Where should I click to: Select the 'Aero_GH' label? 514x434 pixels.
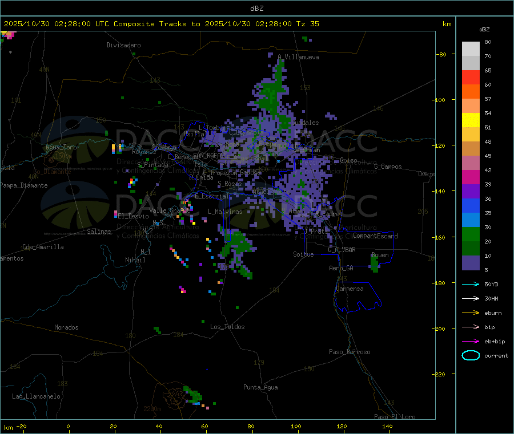[x=341, y=268]
